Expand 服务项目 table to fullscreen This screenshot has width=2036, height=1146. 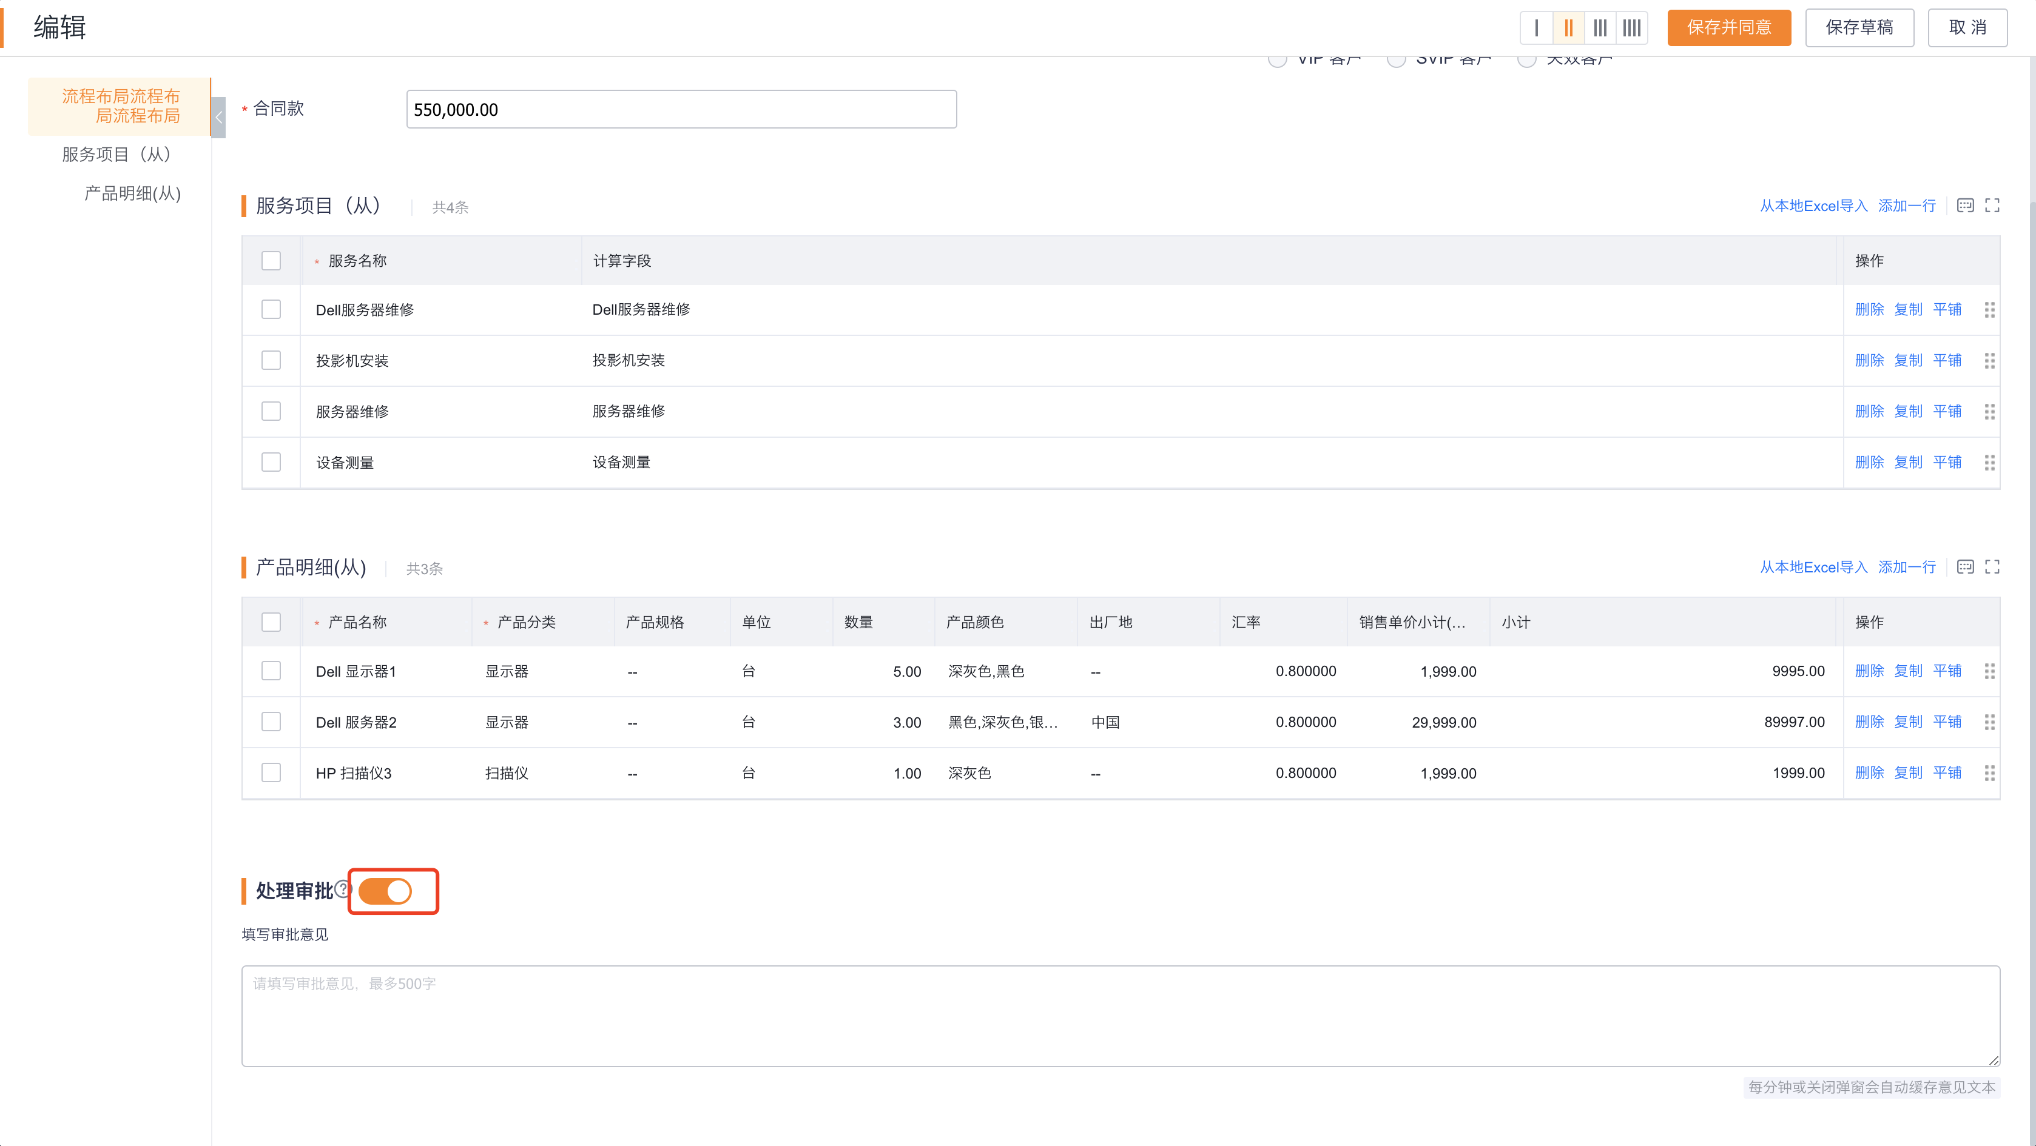[x=1992, y=206]
